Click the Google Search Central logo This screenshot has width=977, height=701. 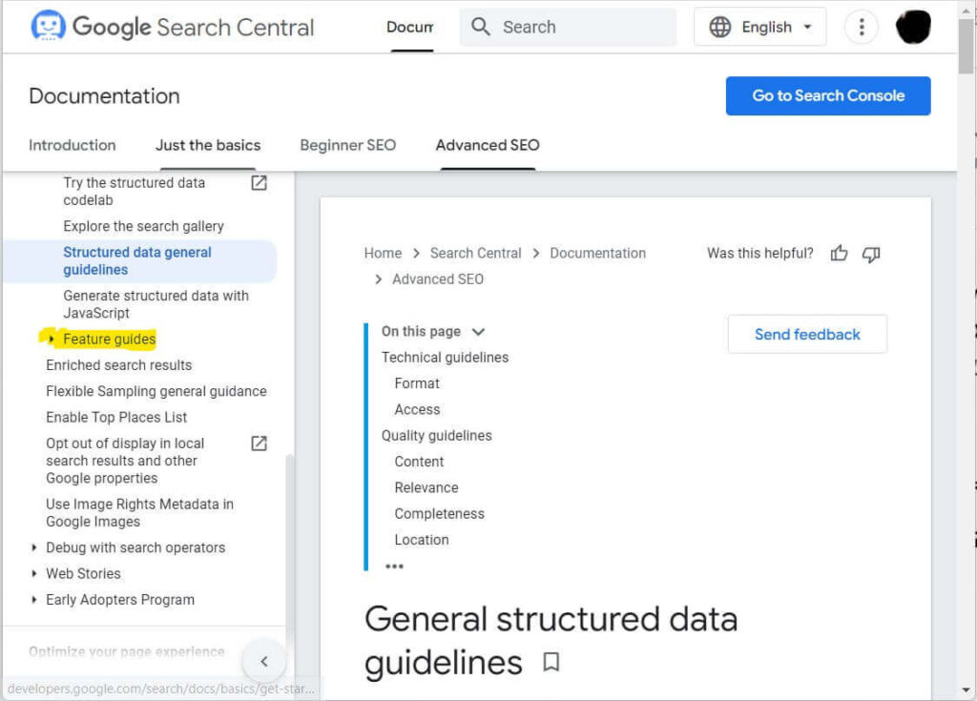pos(173,27)
